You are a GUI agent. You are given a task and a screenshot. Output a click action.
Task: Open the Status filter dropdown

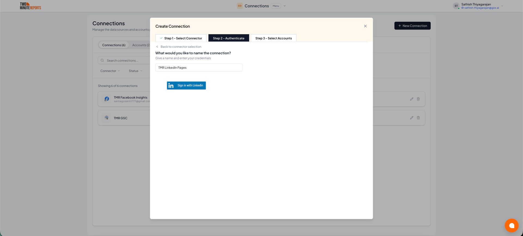[135, 71]
